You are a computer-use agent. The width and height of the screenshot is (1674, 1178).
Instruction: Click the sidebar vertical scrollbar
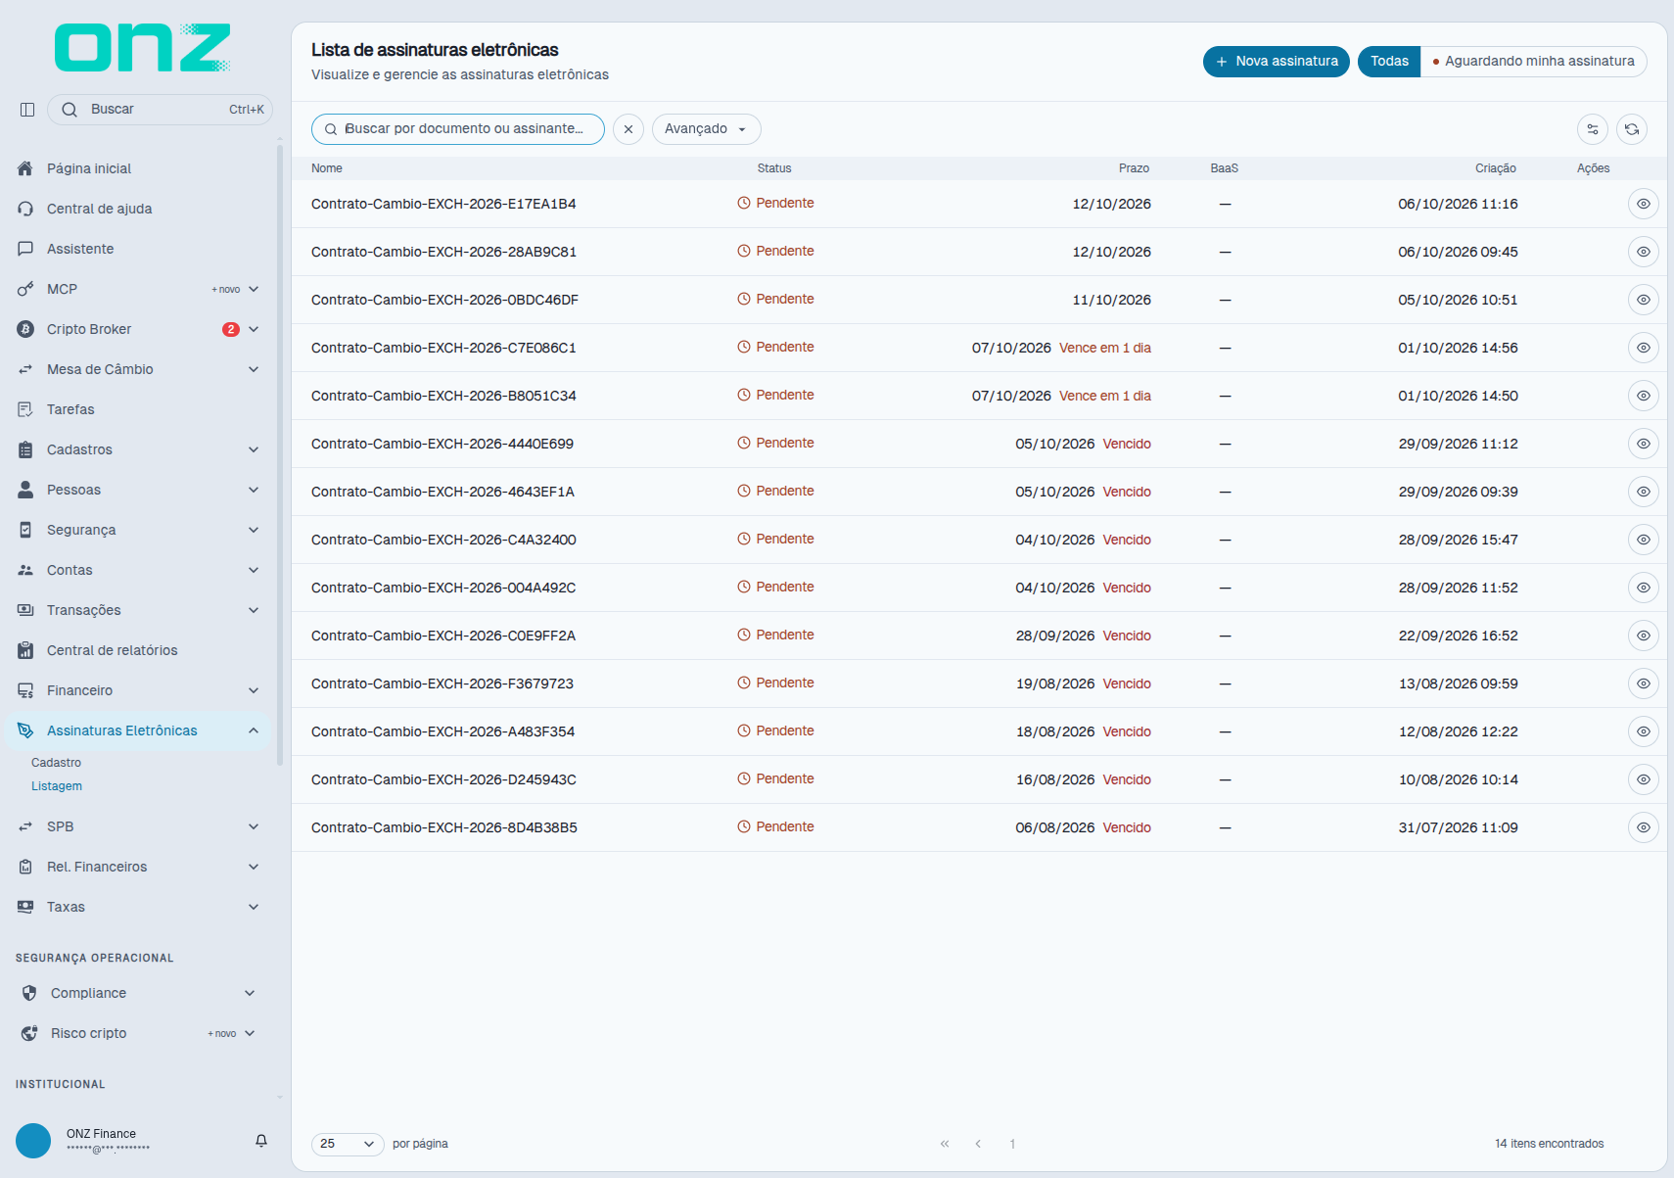click(x=280, y=455)
